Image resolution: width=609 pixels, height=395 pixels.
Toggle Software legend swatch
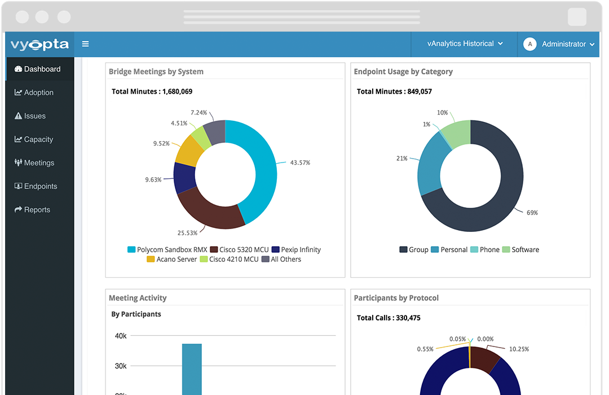click(x=506, y=249)
